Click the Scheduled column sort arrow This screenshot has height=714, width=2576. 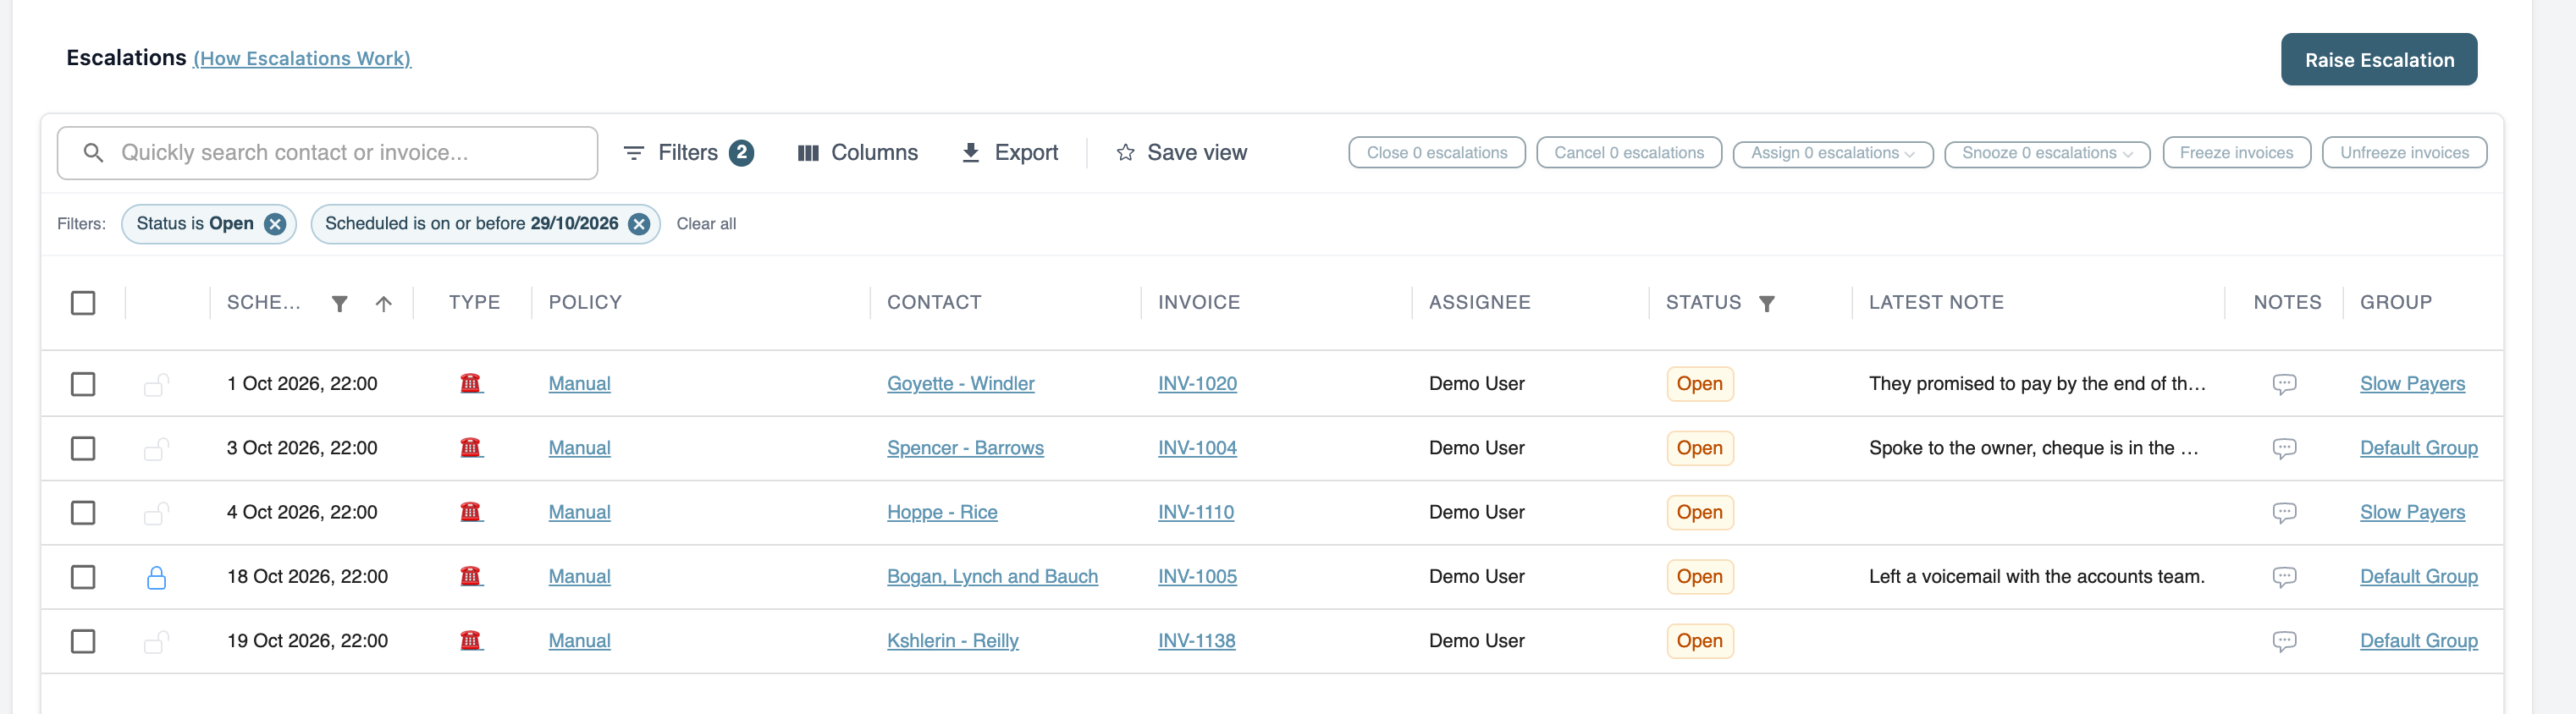[384, 303]
